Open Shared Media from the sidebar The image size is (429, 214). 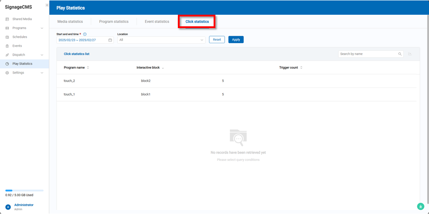[22, 19]
